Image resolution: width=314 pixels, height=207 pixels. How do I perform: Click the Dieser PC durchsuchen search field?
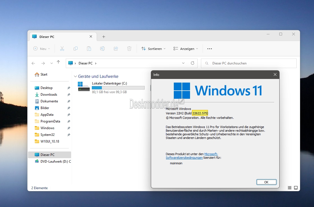pos(249,63)
